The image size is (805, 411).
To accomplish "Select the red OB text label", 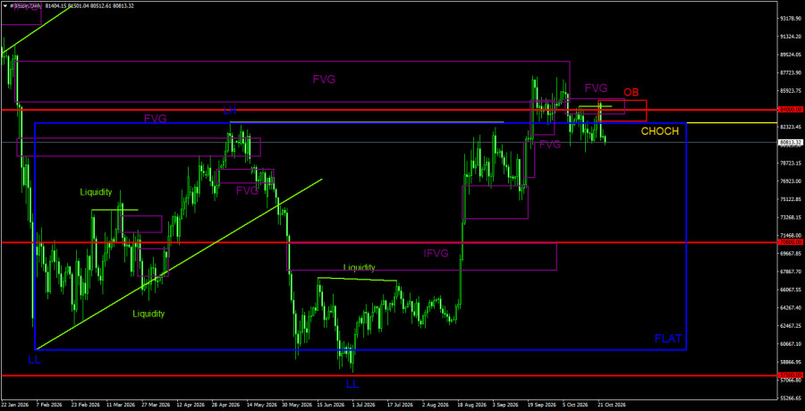I will (x=631, y=92).
